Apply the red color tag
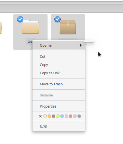123x144 pixels. click(71, 116)
